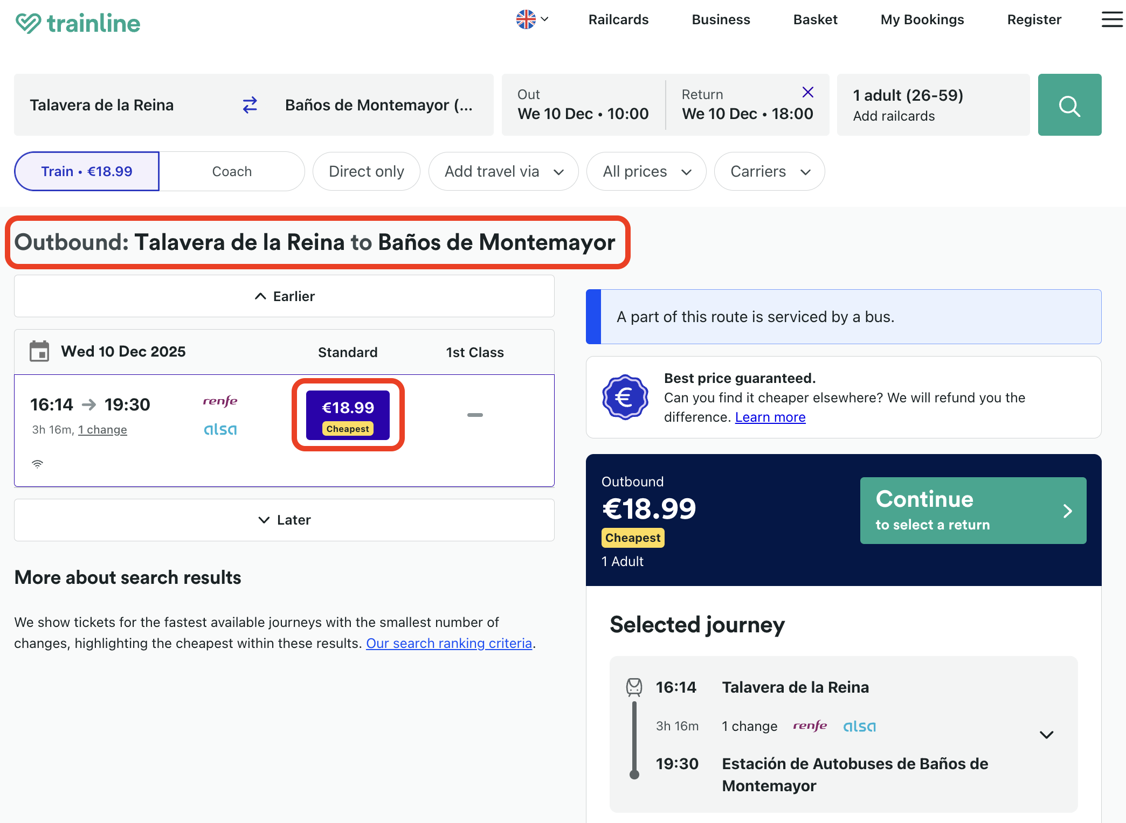Click the WiFi icon on the journey result
The image size is (1126, 823).
coord(37,463)
